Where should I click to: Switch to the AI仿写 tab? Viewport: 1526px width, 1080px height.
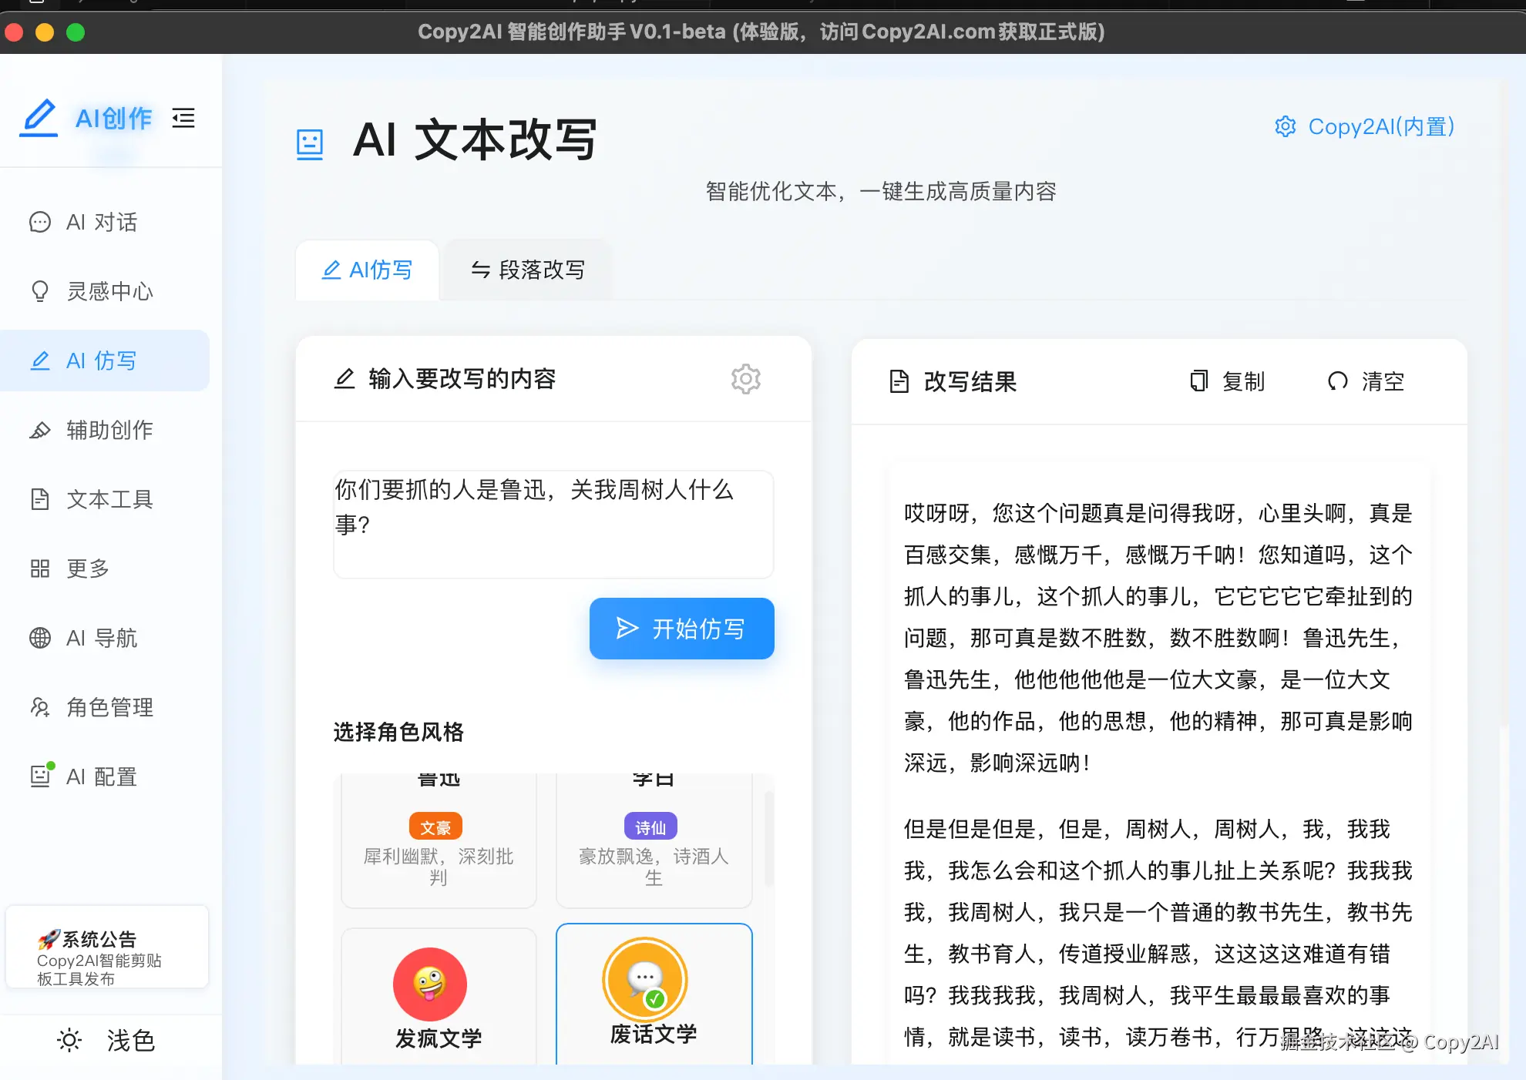coord(368,270)
